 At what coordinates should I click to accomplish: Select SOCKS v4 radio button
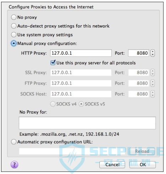pos(53,104)
